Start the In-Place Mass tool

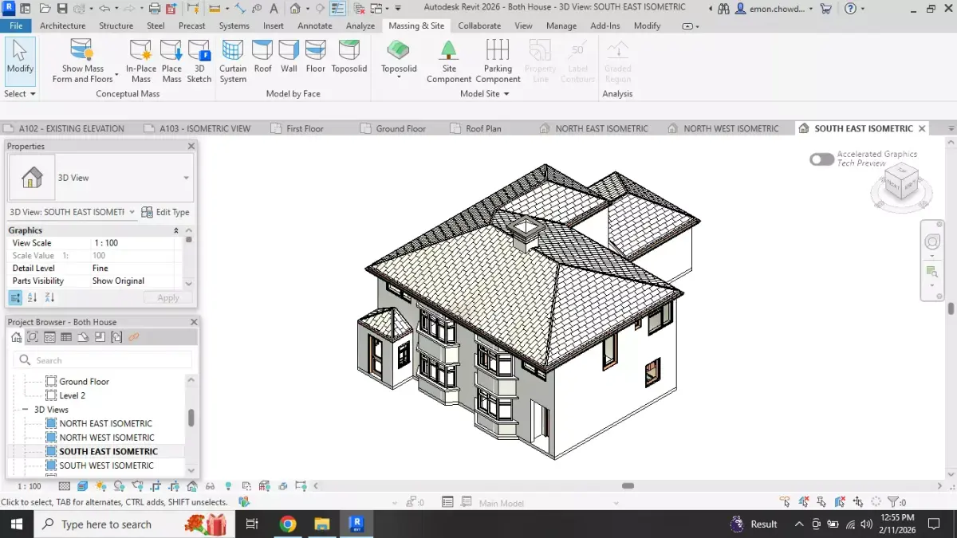coord(141,61)
